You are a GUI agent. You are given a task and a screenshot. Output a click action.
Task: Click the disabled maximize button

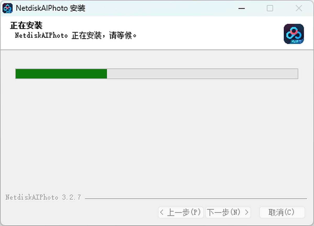[270, 8]
